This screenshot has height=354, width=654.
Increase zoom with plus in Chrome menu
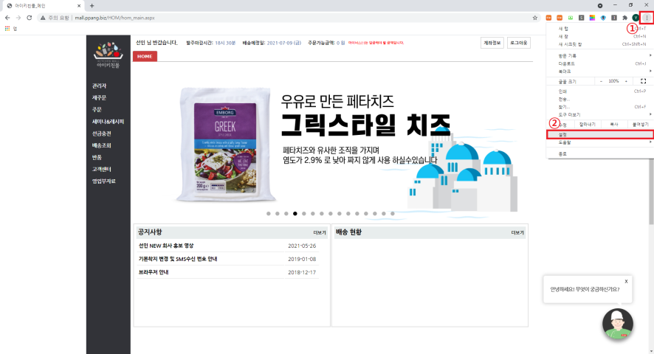pos(626,81)
